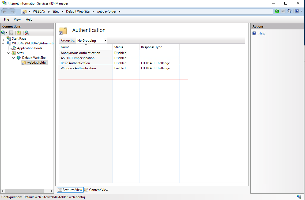Viewport: 305px width, 200px height.
Task: Click the network status icon in status bar
Action: point(299,197)
